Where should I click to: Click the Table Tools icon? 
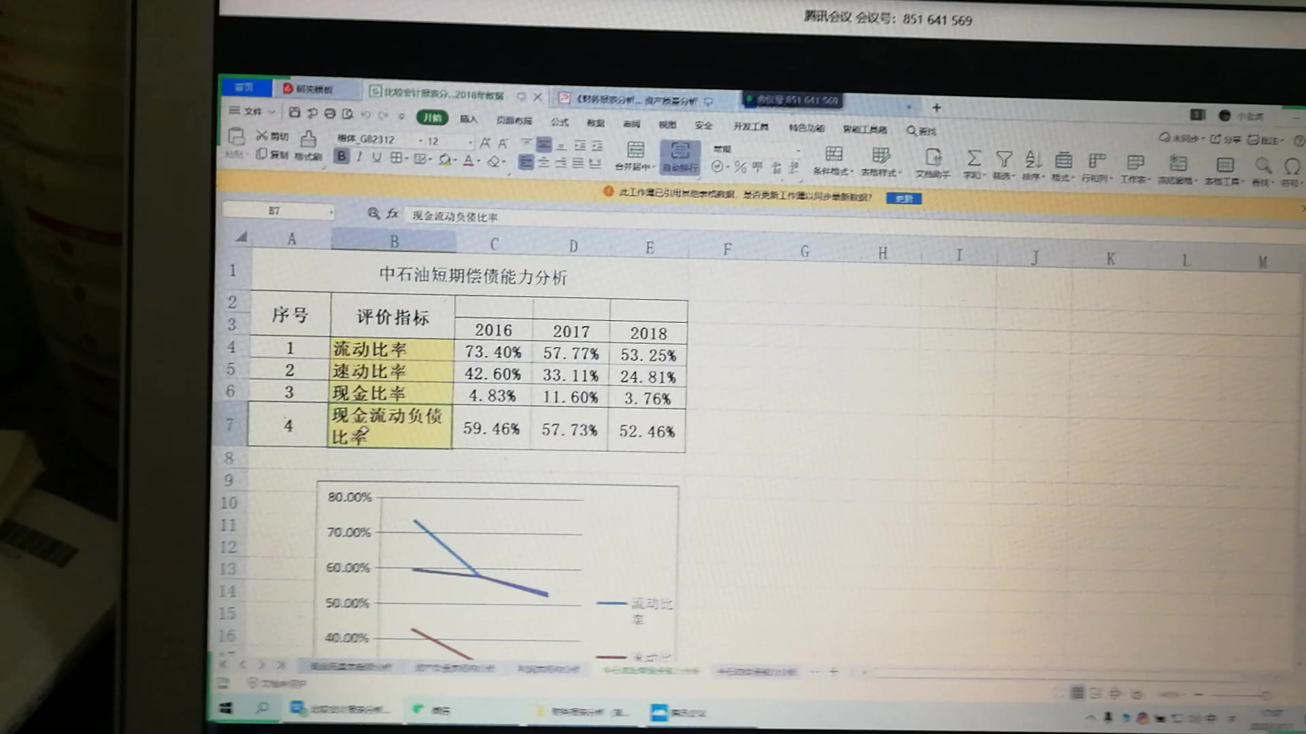pos(1225,164)
